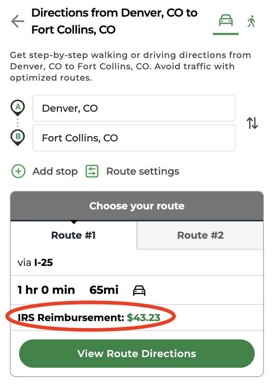Viewport: 278px width, 384px height.
Task: Select the driving mode car icon
Action: click(226, 21)
